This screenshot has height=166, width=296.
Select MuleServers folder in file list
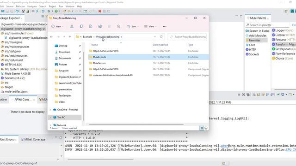148,63
